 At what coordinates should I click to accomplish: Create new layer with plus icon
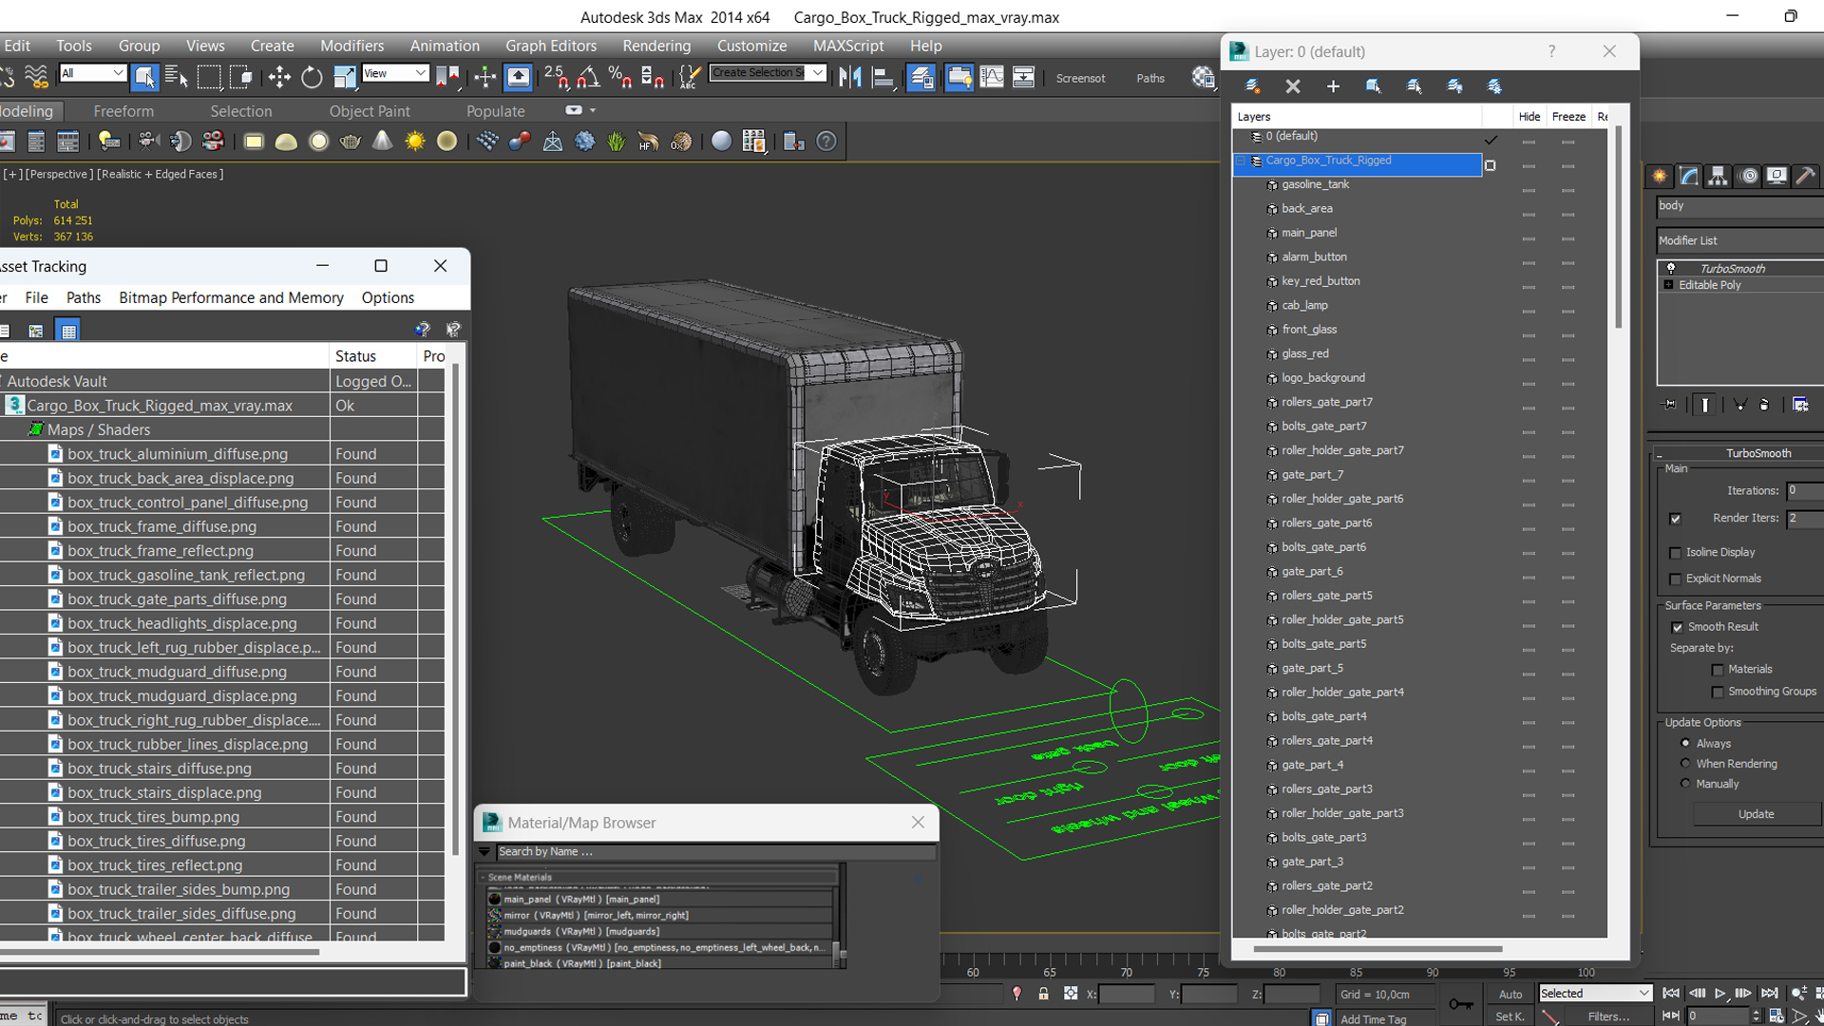(x=1333, y=86)
